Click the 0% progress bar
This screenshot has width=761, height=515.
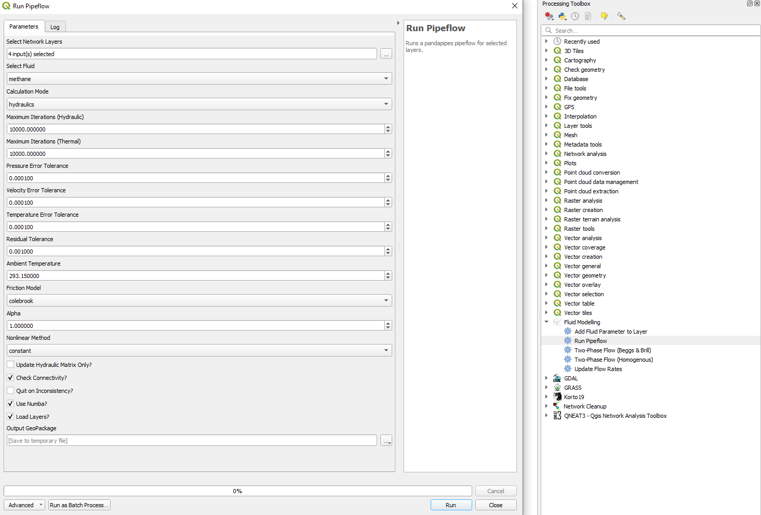point(238,491)
